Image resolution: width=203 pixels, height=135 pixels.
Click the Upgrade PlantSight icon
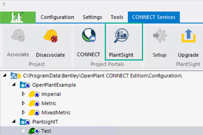pyautogui.click(x=188, y=36)
